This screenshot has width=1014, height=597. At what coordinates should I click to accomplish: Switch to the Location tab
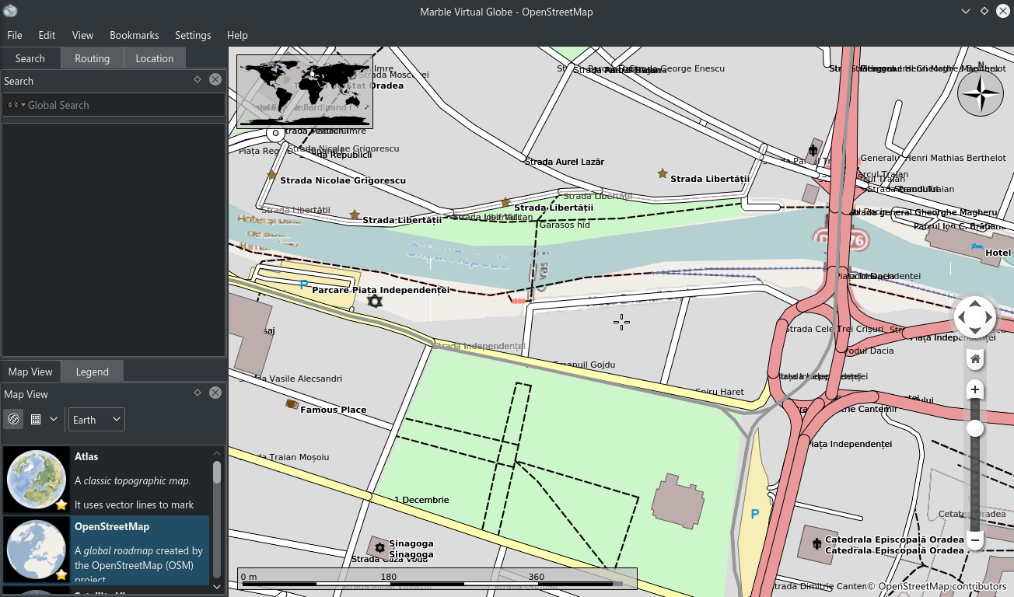click(x=155, y=58)
